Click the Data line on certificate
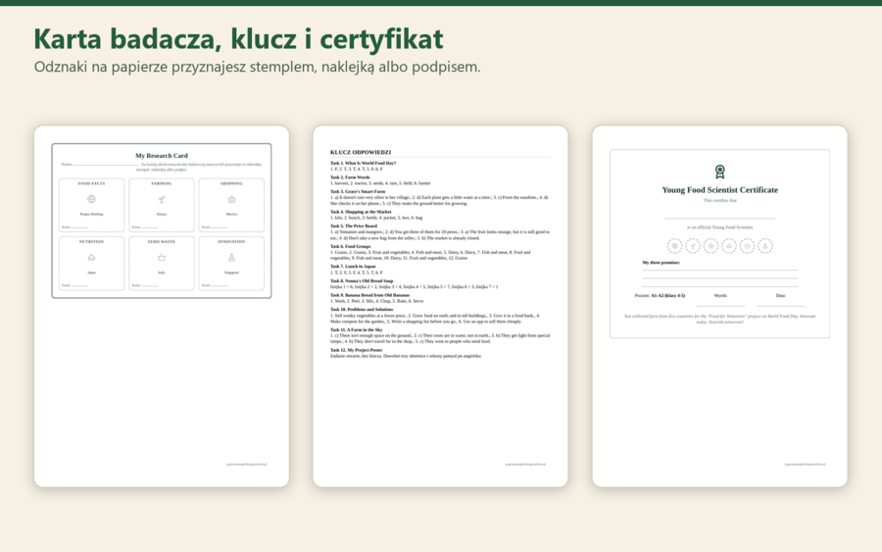Screen dimensions: 882x552 [x=781, y=305]
